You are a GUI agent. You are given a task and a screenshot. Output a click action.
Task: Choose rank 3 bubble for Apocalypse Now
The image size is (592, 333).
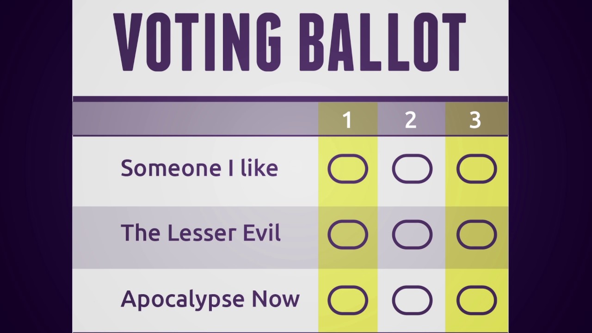(476, 300)
